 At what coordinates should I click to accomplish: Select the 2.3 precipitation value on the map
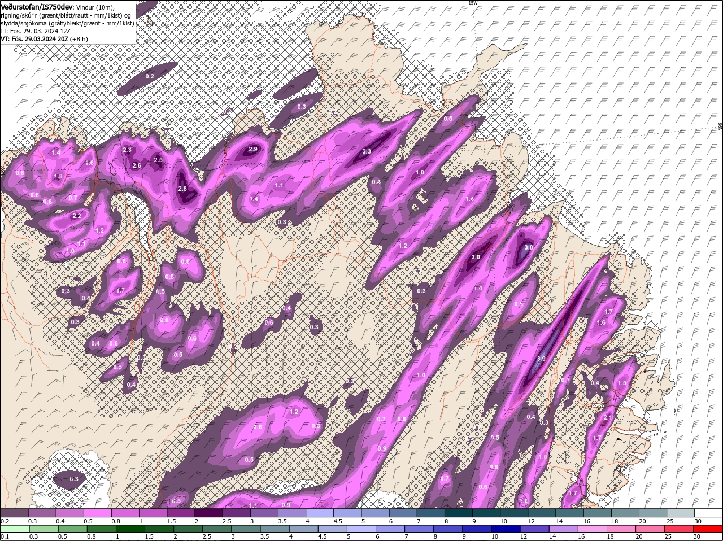[127, 150]
